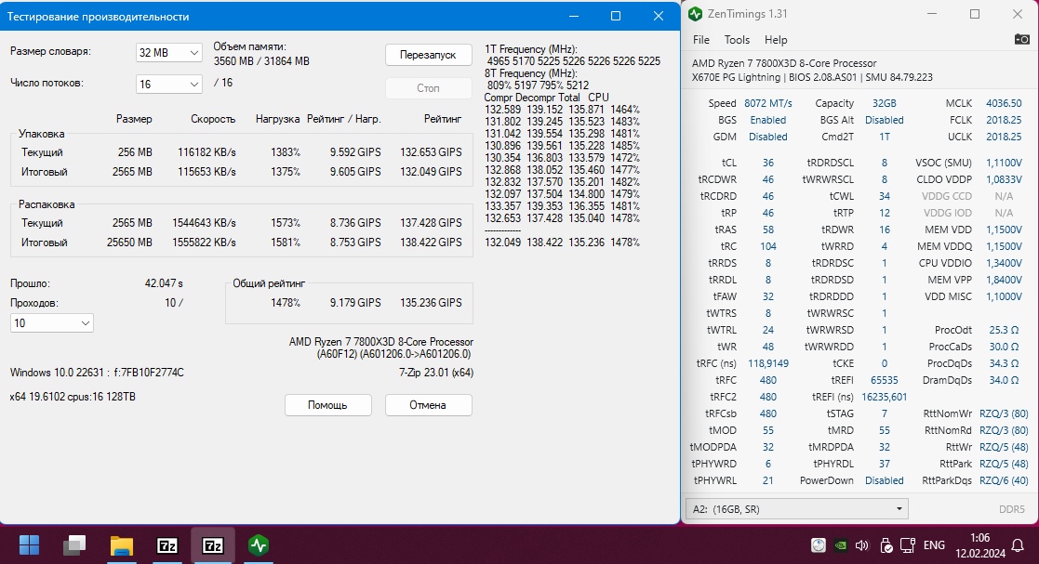The image size is (1039, 564).
Task: Click current packing speed 116182 KB/s
Action: click(206, 152)
